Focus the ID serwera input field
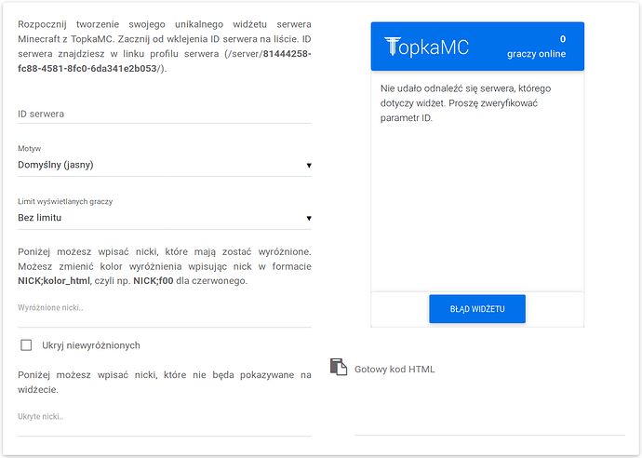The image size is (642, 458). 165,114
